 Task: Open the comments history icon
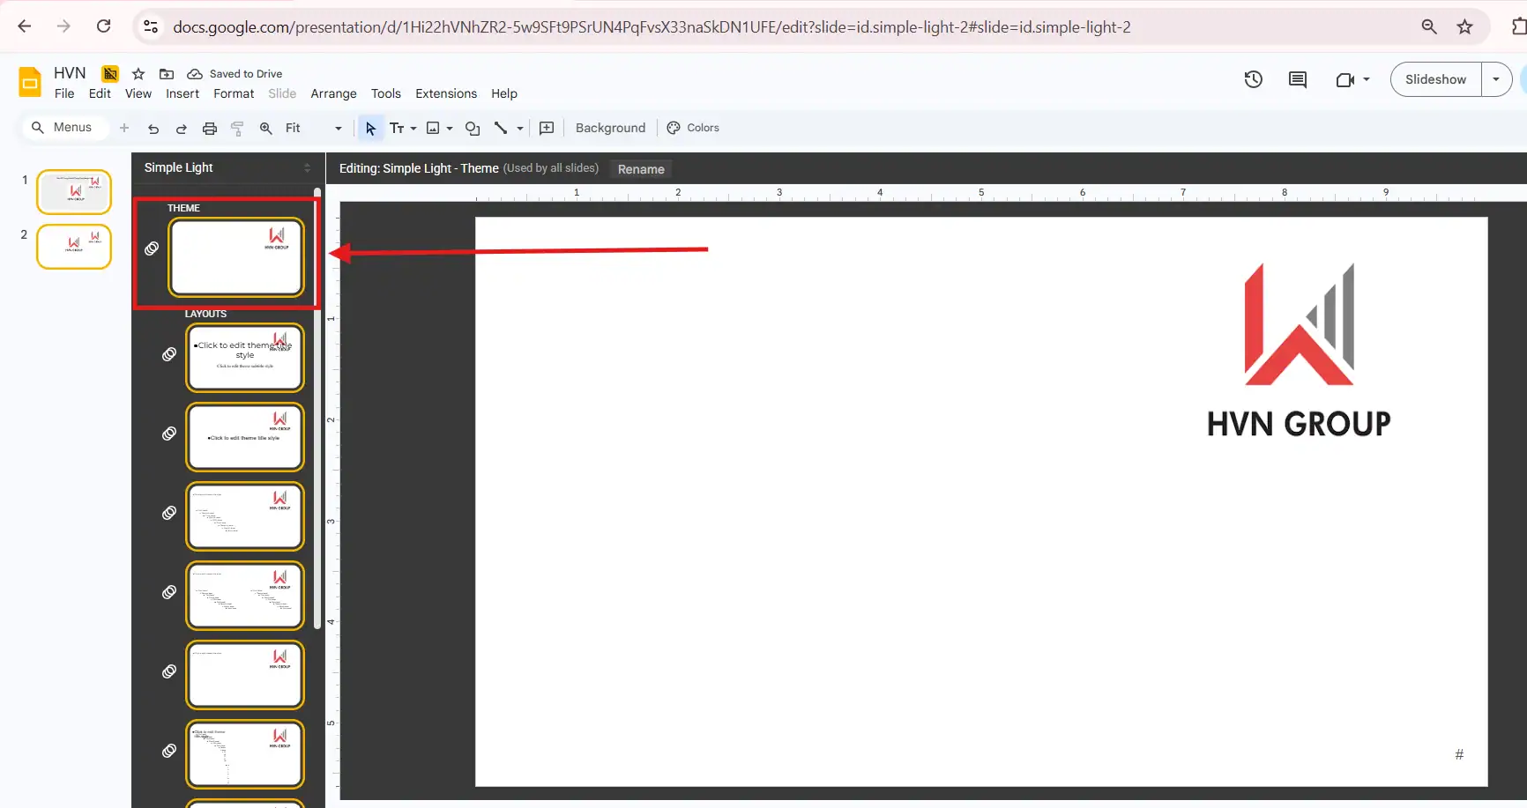(x=1297, y=79)
